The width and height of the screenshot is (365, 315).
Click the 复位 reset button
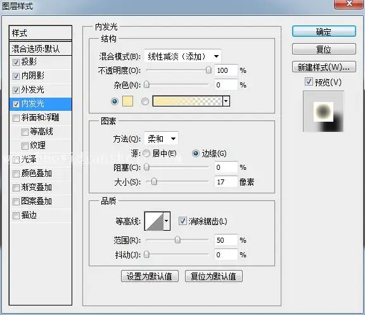coord(324,49)
